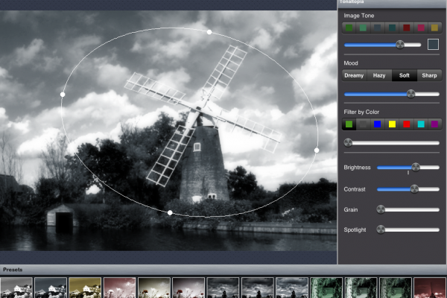447x298 pixels.
Task: Apply the dark preset with red poppies
Action: pyautogui.click(x=188, y=288)
